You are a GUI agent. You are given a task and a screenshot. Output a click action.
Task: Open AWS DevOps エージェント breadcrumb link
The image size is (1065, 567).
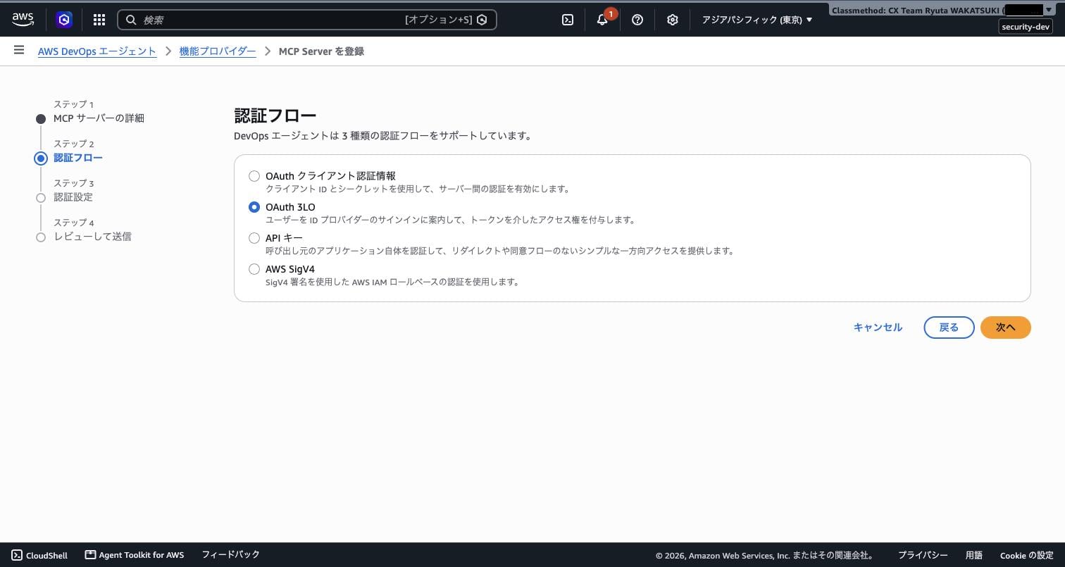[97, 51]
